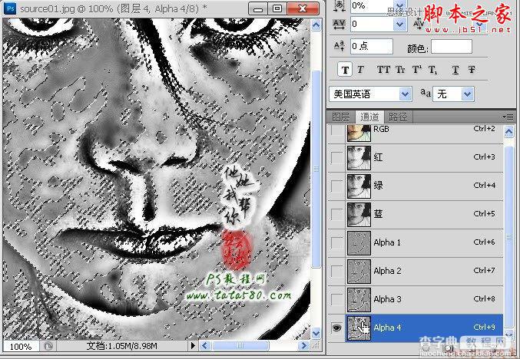Click the scroll-right arrow of image window
Image resolution: width=520 pixels, height=359 pixels.
click(303, 346)
